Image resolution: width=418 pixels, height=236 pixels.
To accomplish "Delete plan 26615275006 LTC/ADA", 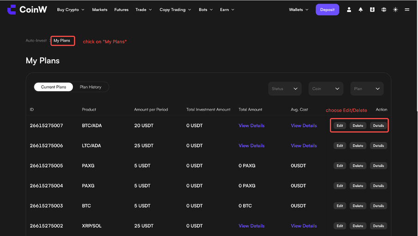I will (358, 146).
